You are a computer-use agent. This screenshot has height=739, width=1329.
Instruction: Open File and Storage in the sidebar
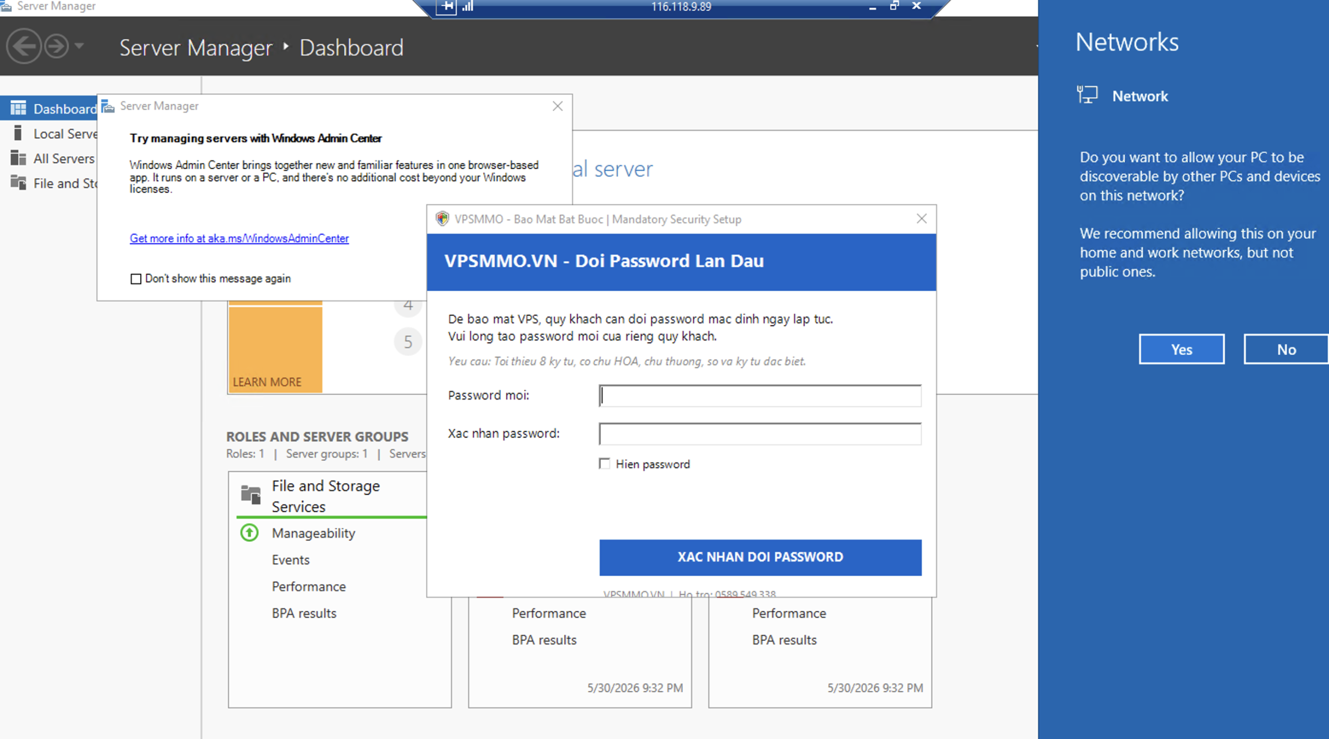[49, 183]
